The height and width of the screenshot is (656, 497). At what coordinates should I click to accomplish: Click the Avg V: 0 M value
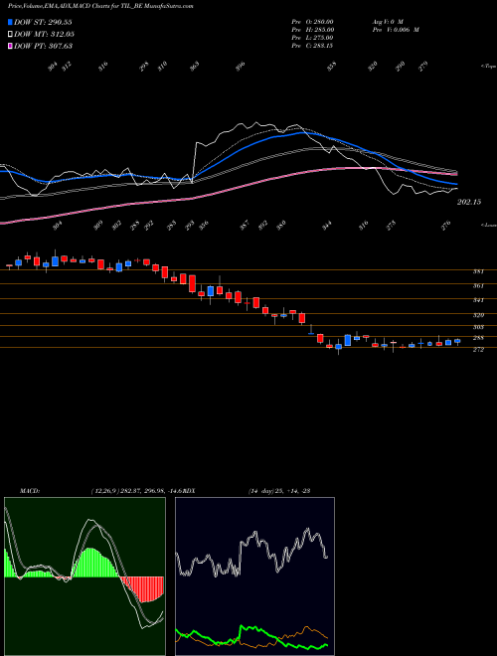387,22
